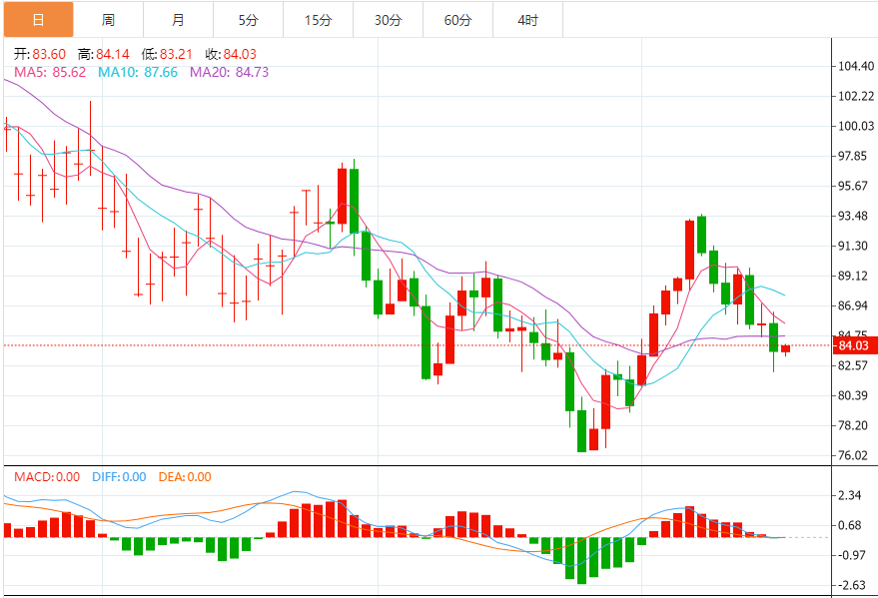This screenshot has height=598, width=878.
Task: Click the latest small red candlestick at right
Action: tap(786, 349)
